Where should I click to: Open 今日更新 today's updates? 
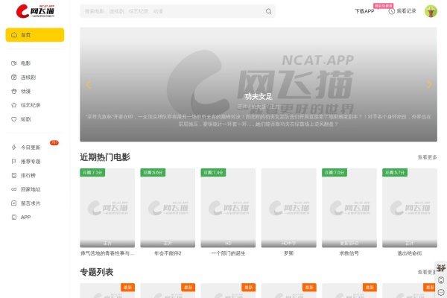pyautogui.click(x=31, y=148)
